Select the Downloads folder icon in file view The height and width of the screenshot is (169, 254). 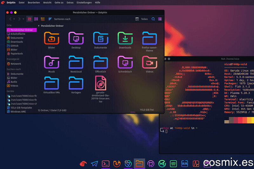point(125,38)
